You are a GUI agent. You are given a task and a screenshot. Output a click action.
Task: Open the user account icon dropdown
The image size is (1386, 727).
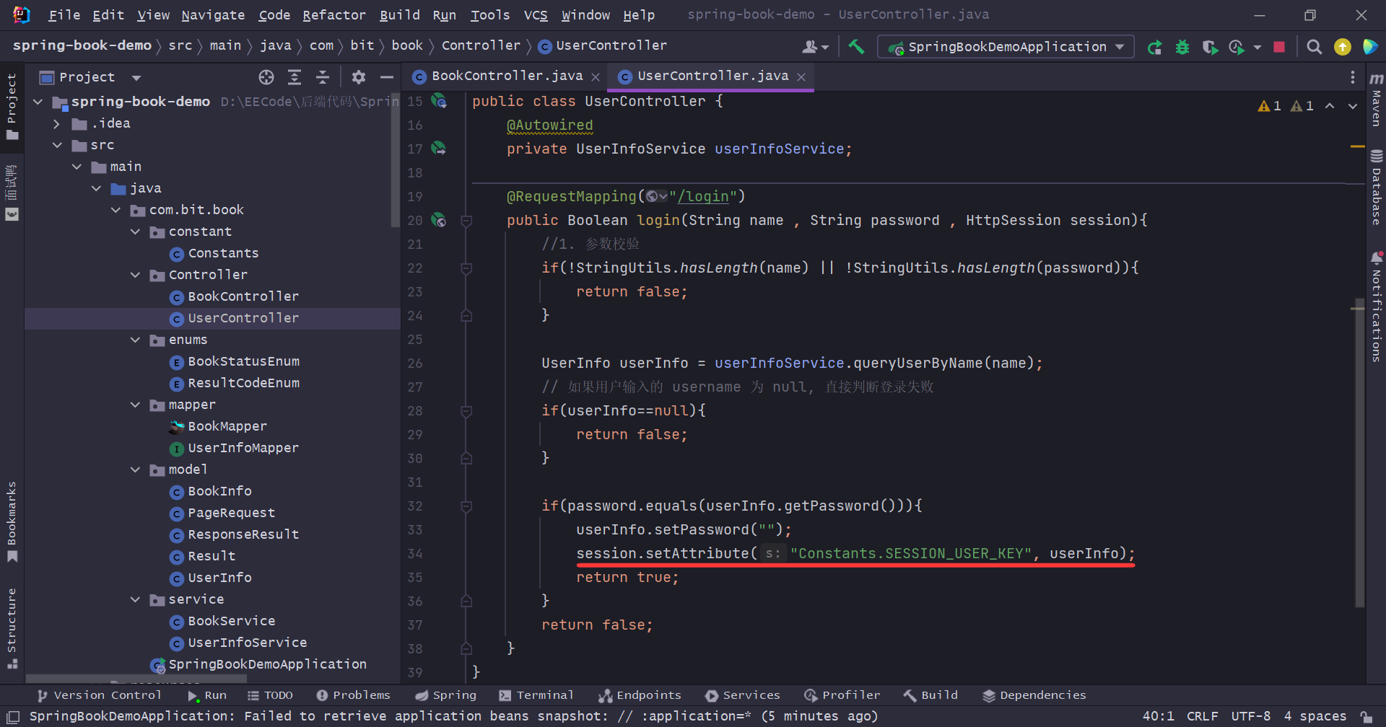(816, 47)
